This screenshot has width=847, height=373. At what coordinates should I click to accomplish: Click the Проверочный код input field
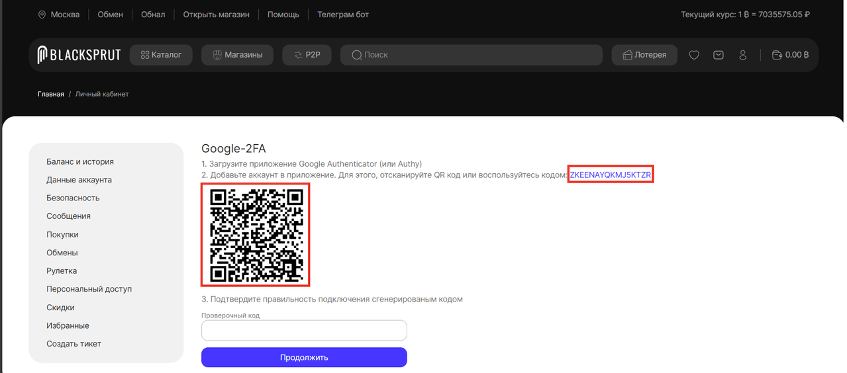(x=304, y=331)
